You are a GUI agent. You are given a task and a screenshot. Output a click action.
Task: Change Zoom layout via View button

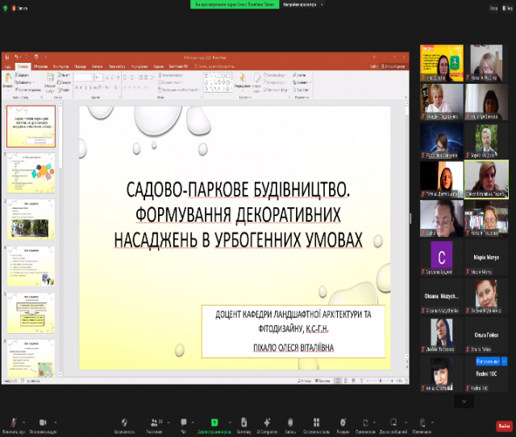pos(508,8)
